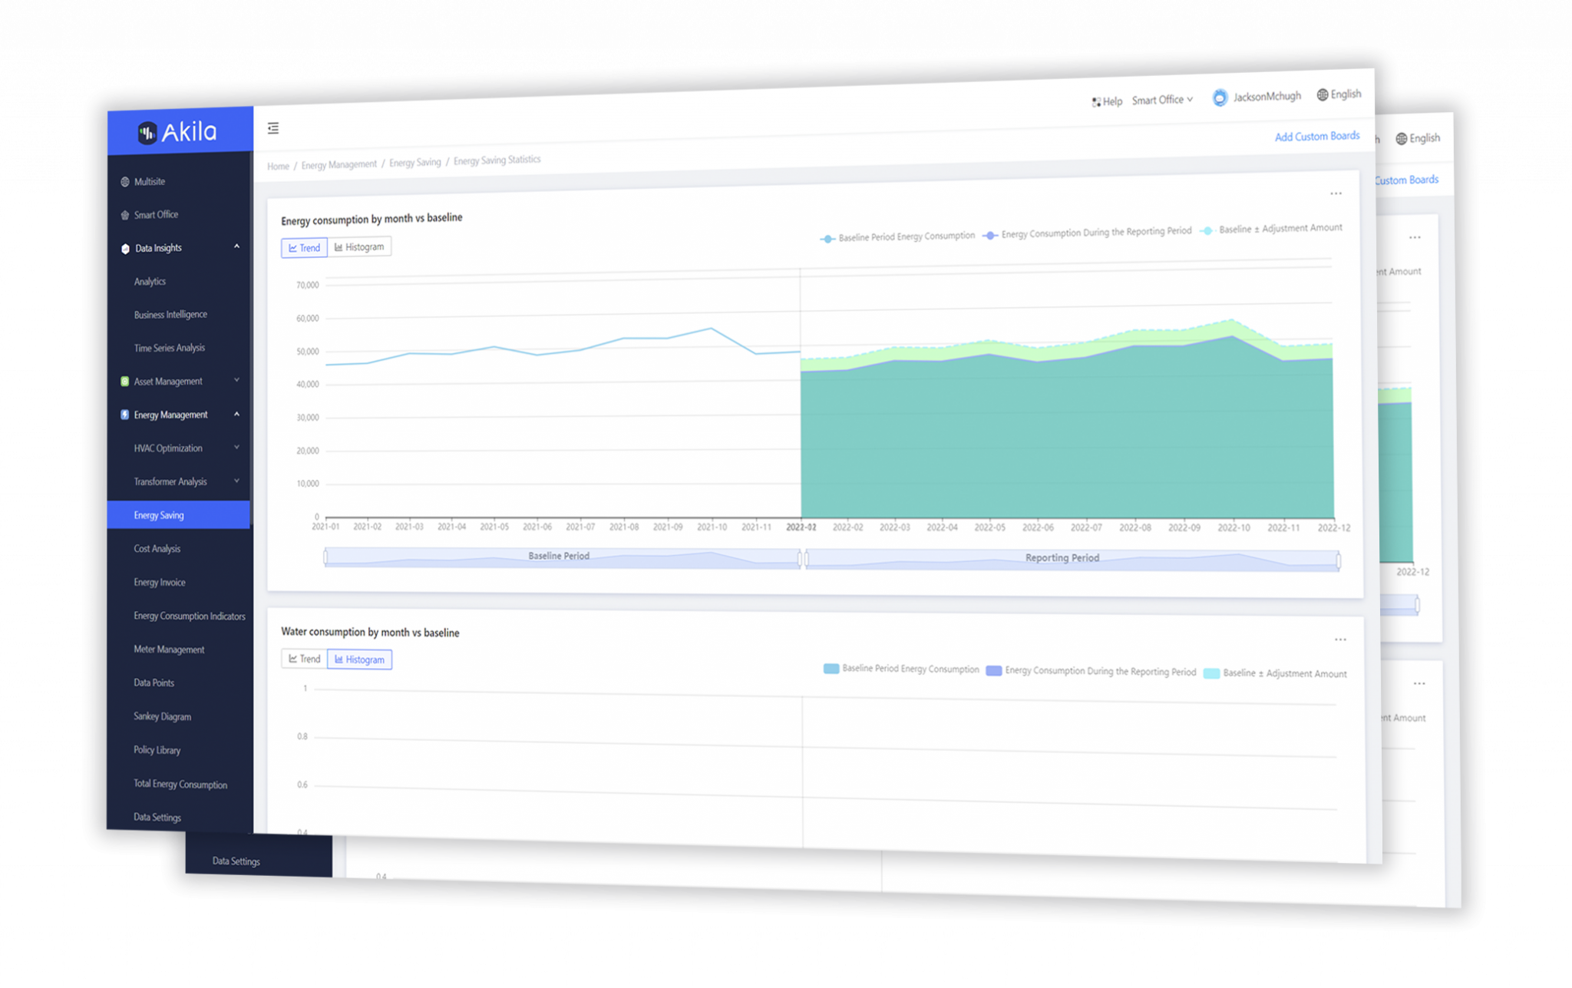Click the Multisite sidebar icon
This screenshot has width=1572, height=988.
coord(124,181)
